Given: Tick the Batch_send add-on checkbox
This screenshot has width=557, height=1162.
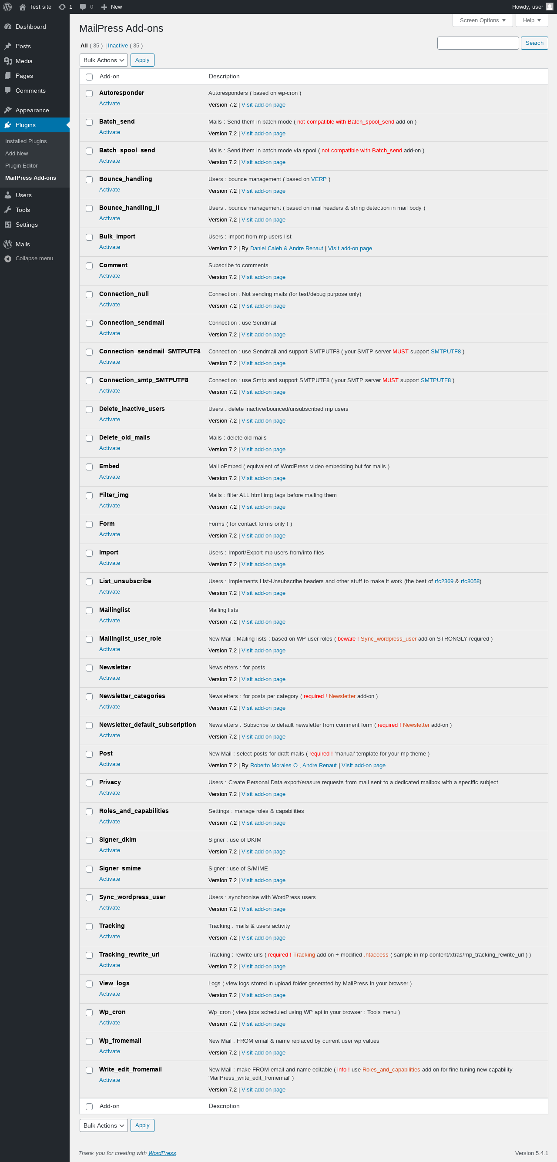Looking at the screenshot, I should 89,122.
